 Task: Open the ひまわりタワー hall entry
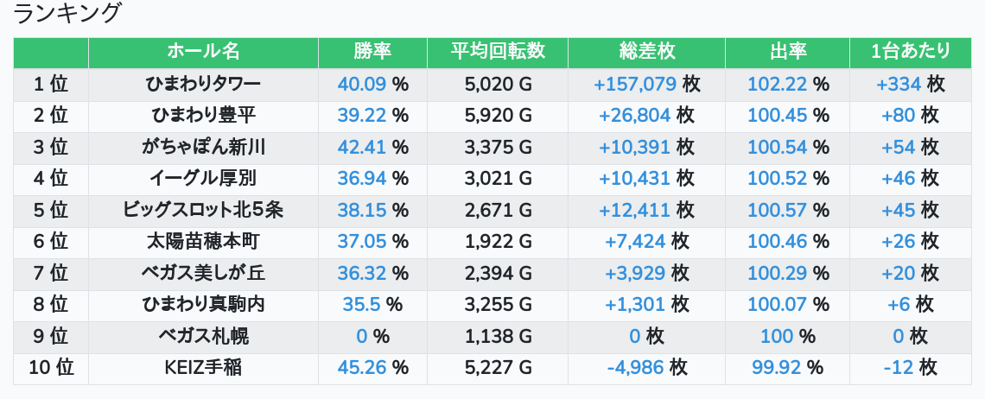[203, 84]
